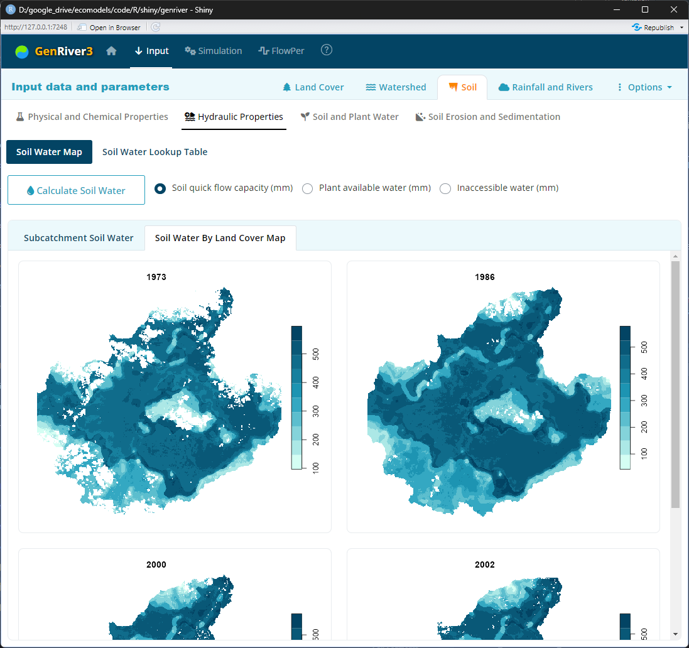Click the GenRiver3 logo icon
The height and width of the screenshot is (648, 689).
pyautogui.click(x=21, y=52)
